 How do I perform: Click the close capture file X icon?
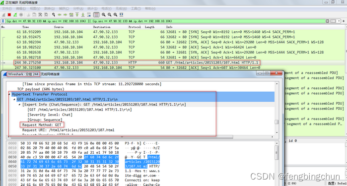pos(40,15)
